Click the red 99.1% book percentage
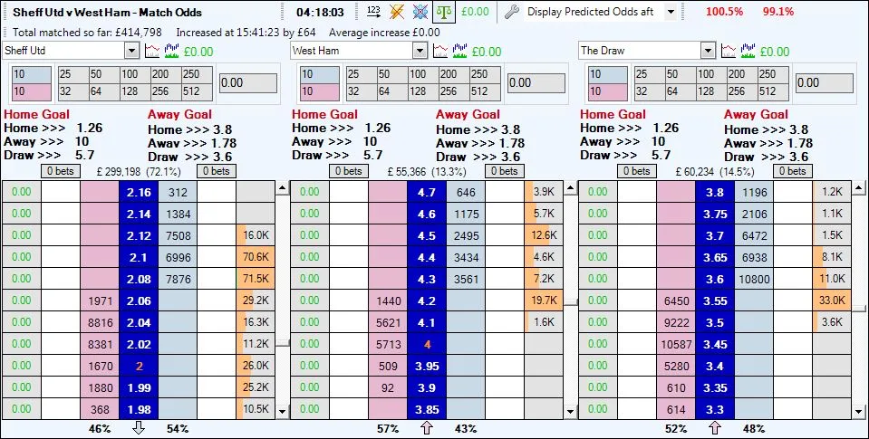This screenshot has width=869, height=439. pos(778,12)
